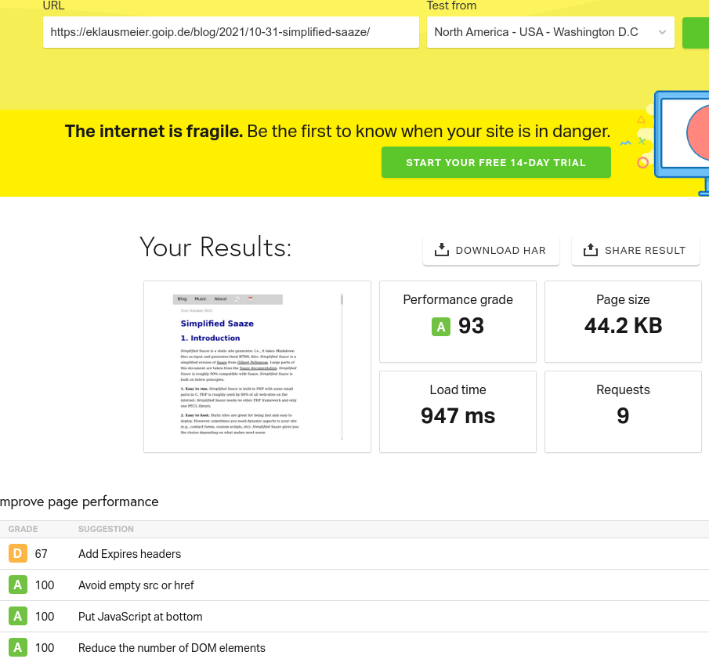Click the Download HAR button
The width and height of the screenshot is (709, 659).
point(491,251)
